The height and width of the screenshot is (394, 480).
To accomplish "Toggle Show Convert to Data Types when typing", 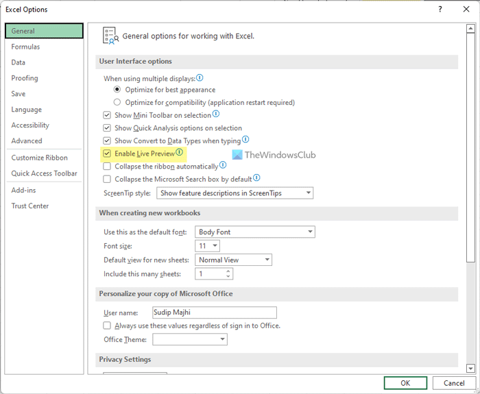I will tap(107, 140).
